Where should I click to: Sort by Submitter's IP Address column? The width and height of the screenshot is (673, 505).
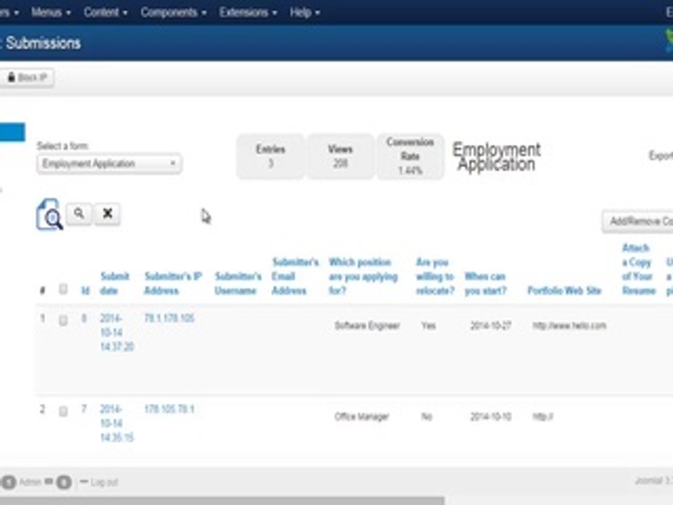[173, 283]
